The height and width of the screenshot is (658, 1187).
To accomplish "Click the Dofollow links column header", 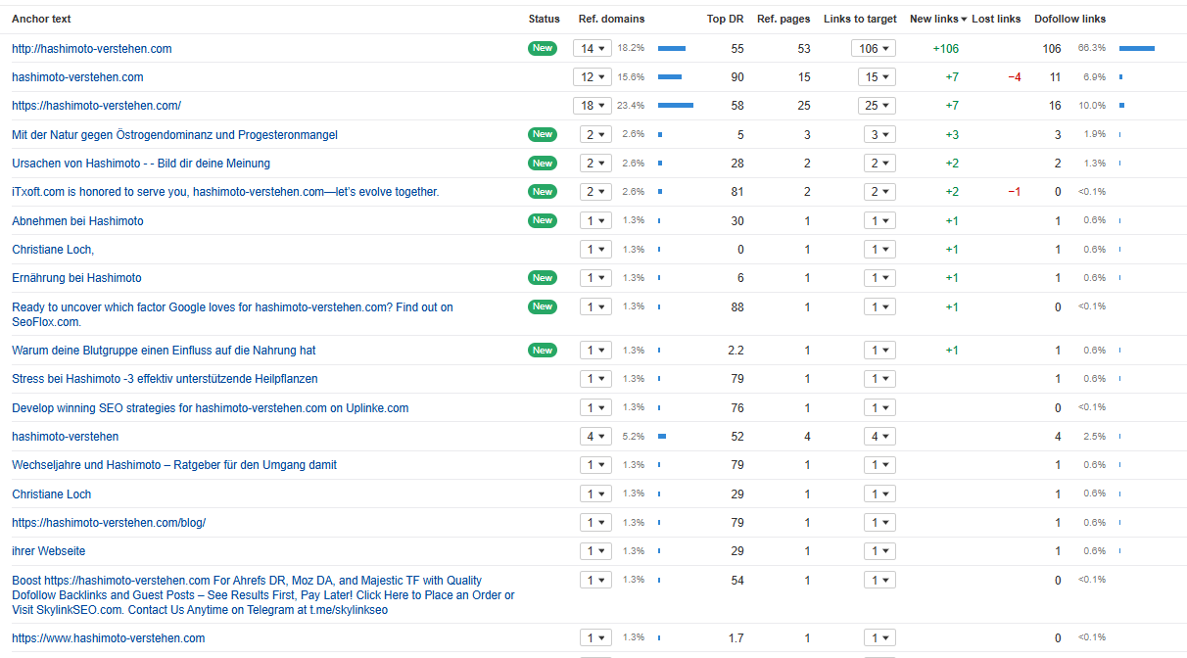I will 1069,19.
